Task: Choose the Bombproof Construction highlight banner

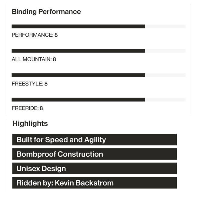Action: (94, 154)
